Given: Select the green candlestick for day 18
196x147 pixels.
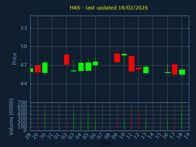Looking at the screenshot, I should pos(182,72).
